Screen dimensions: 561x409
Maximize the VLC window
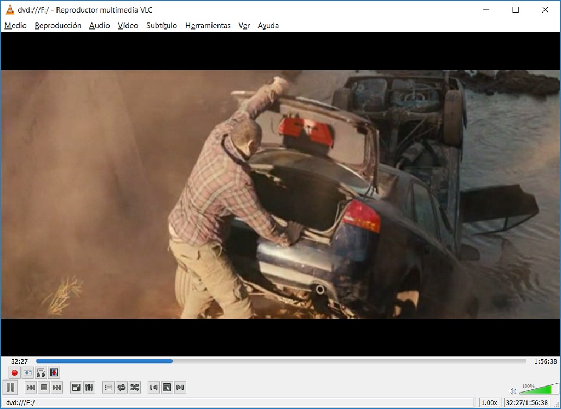516,10
